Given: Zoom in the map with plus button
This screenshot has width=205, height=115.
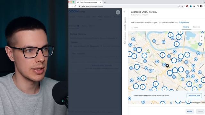Looking at the screenshot, I should point(201,36).
